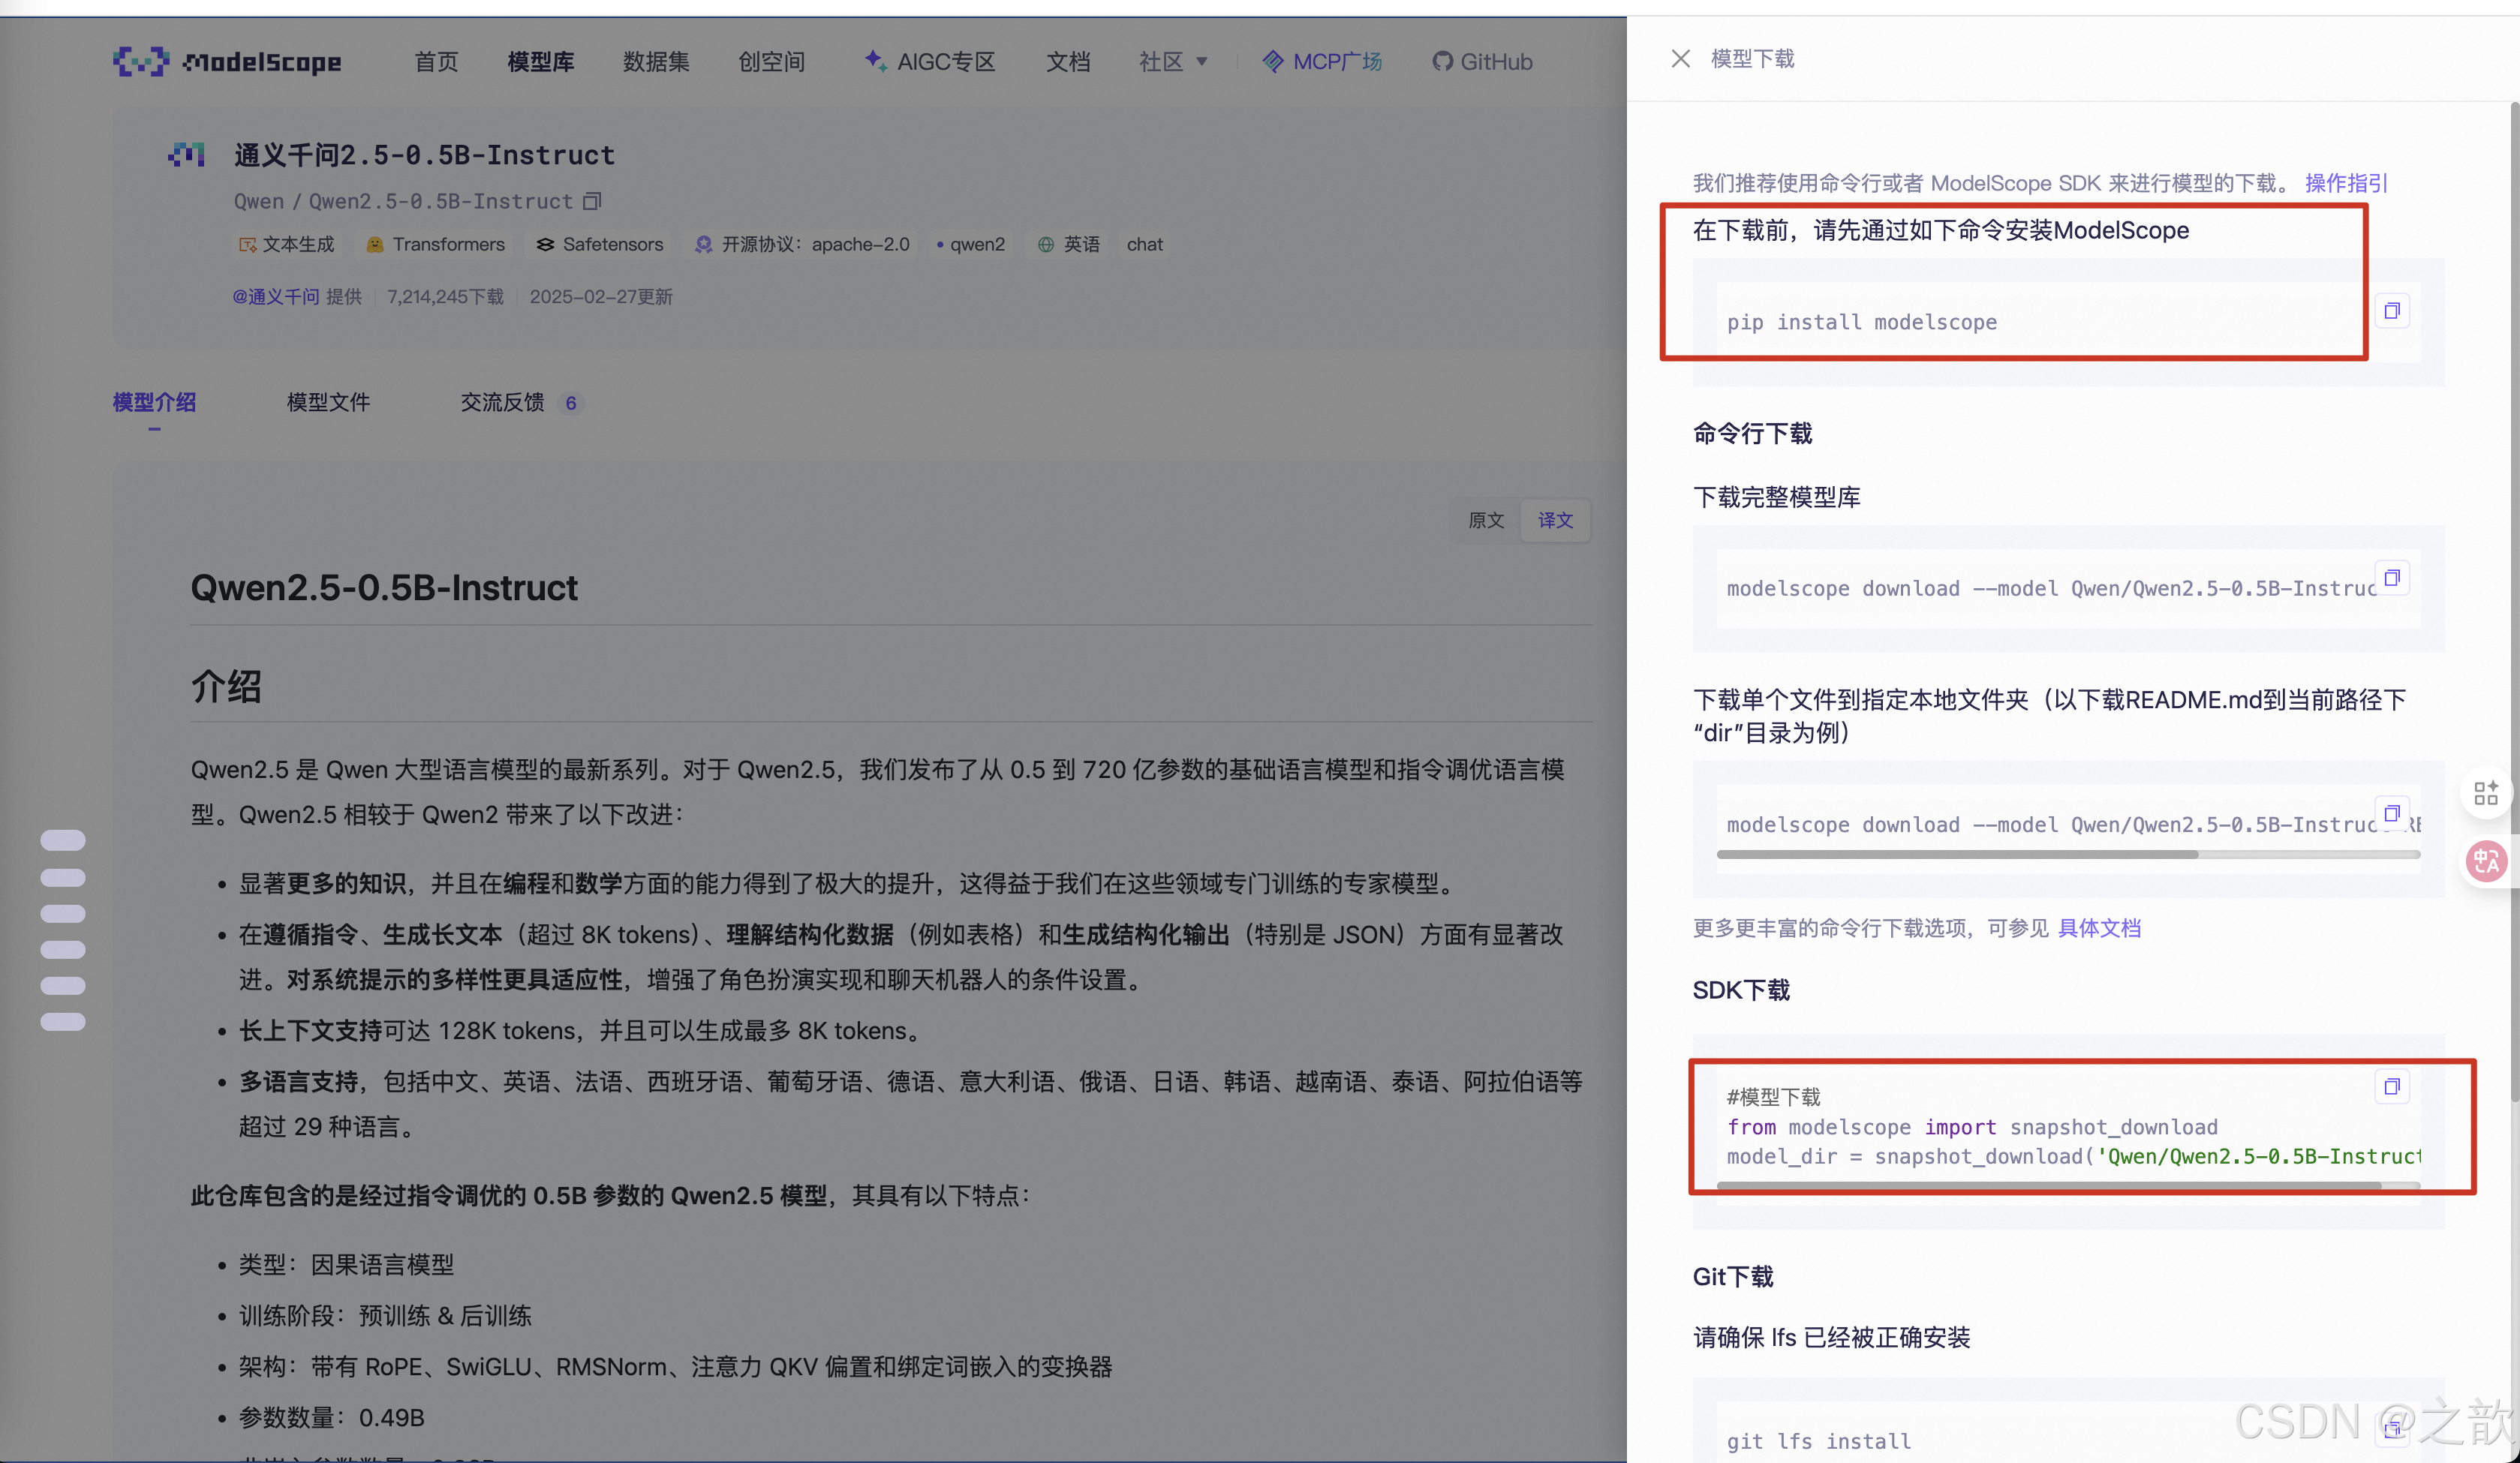Click the Transformers tag

[x=436, y=244]
